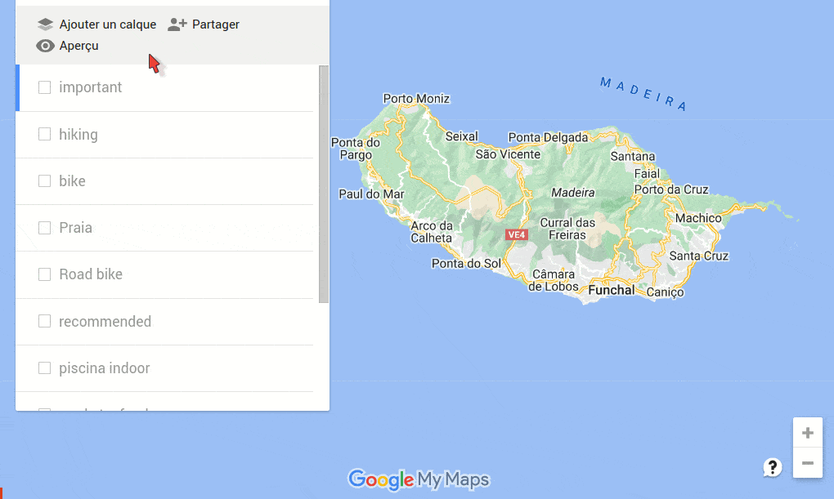Check the important layer checkbox
The image size is (834, 499).
pyautogui.click(x=45, y=87)
